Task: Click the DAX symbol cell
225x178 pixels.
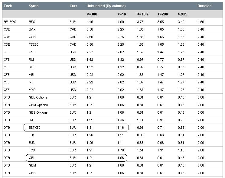Action: click(x=32, y=120)
